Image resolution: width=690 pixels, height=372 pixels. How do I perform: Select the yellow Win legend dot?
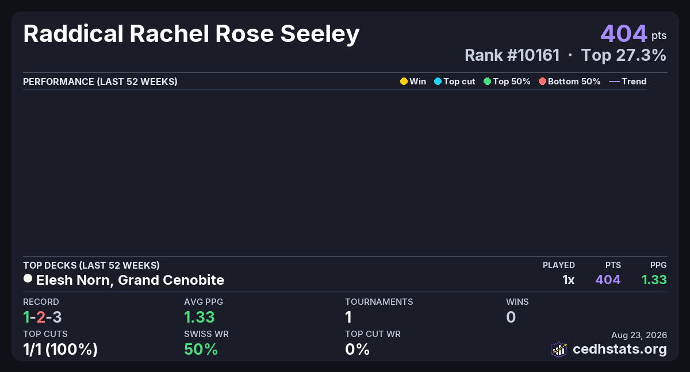[x=404, y=82]
